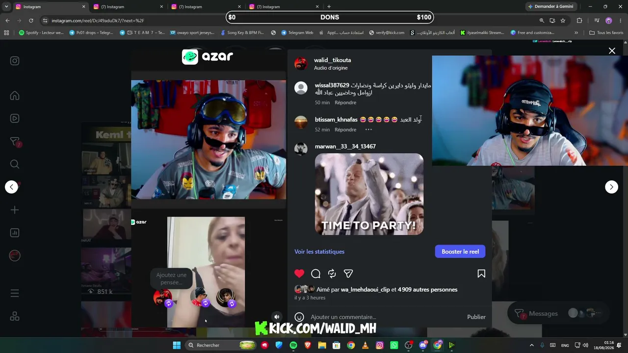This screenshot has width=628, height=353.
Task: Open WhatsApp from the taskbar
Action: click(x=394, y=345)
